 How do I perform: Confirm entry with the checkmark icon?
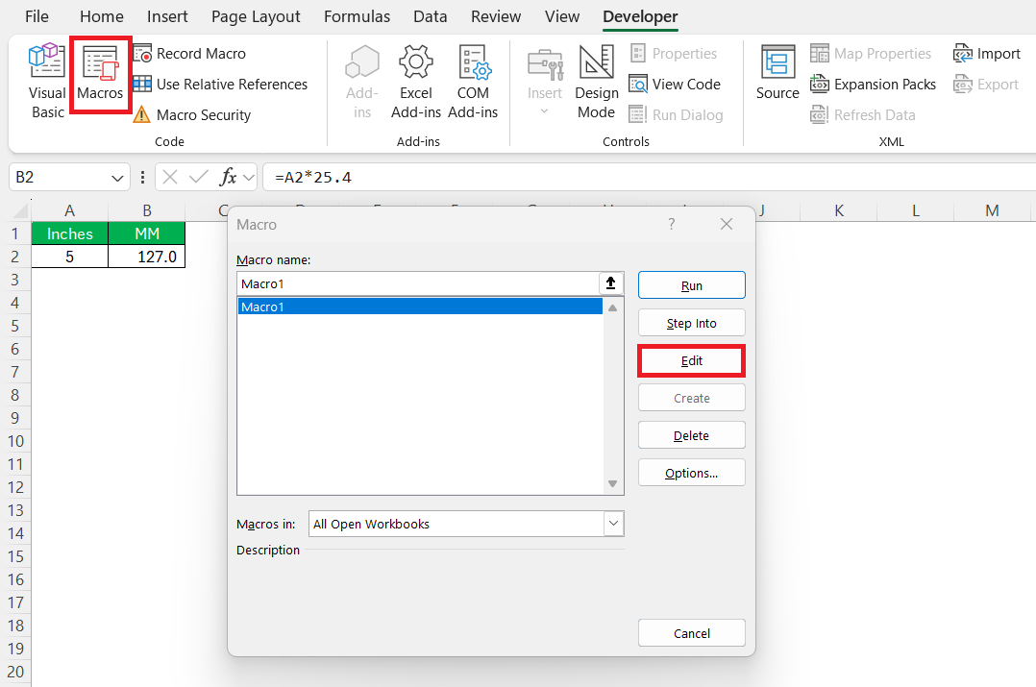[198, 177]
